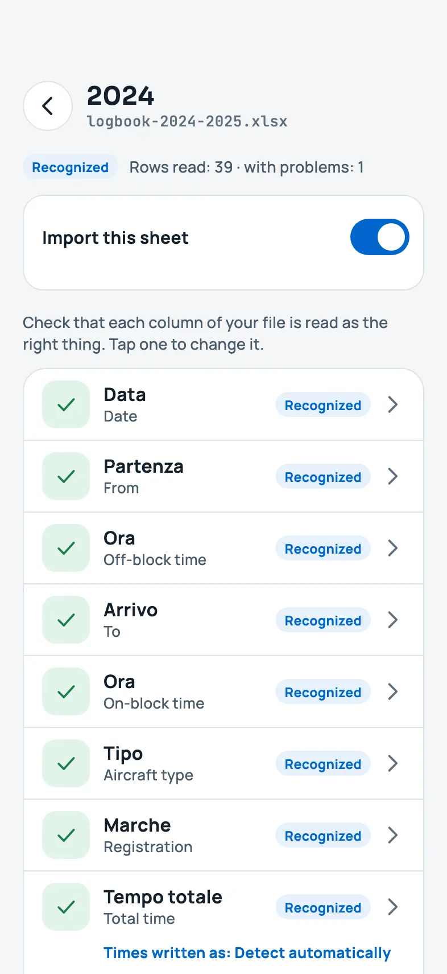Click the green checkmark beside Data

pyautogui.click(x=66, y=404)
